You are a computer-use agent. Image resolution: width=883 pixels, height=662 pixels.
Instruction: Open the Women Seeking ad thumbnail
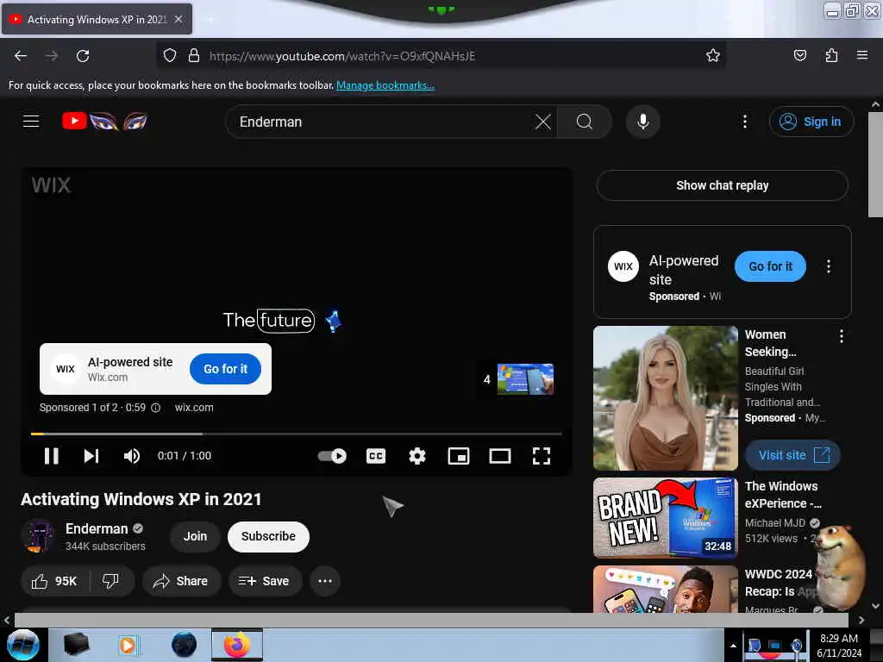[665, 398]
